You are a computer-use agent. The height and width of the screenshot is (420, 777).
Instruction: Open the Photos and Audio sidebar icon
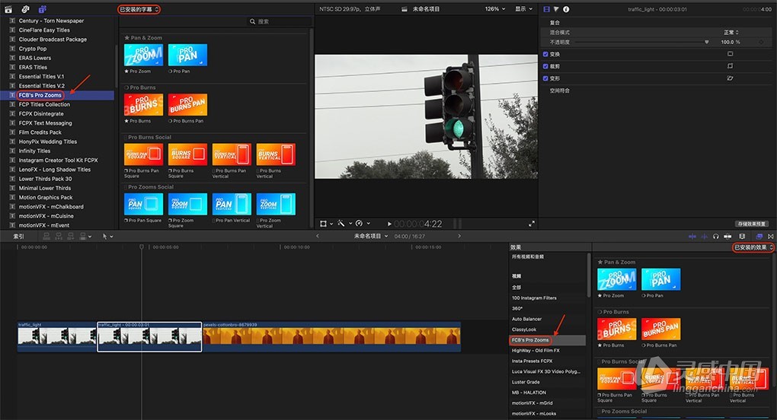point(25,9)
